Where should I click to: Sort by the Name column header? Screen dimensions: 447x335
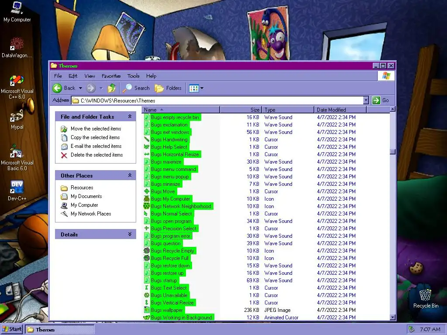click(181, 109)
